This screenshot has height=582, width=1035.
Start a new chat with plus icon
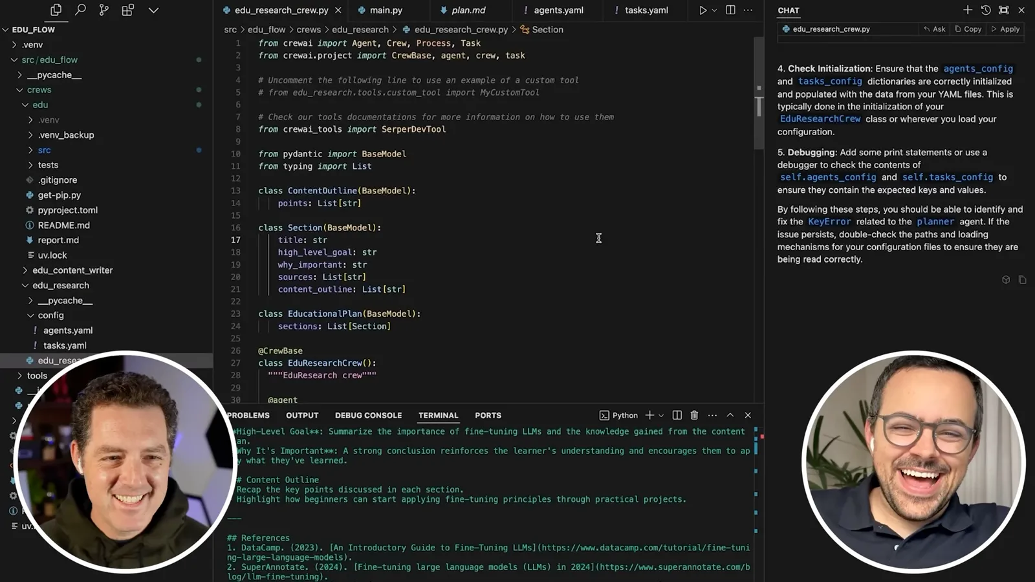(968, 10)
